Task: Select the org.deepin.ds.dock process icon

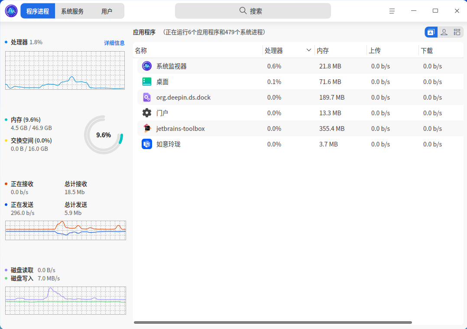Action: tap(146, 97)
